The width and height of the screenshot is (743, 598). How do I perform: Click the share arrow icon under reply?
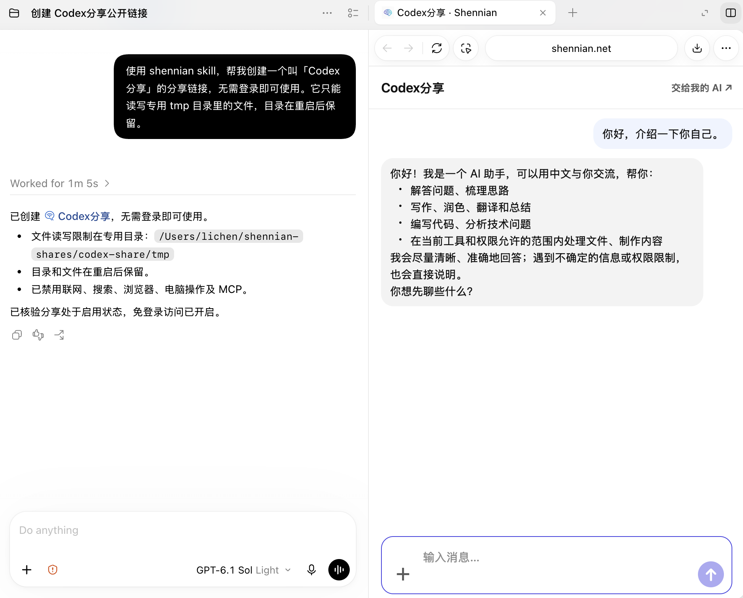coord(59,335)
